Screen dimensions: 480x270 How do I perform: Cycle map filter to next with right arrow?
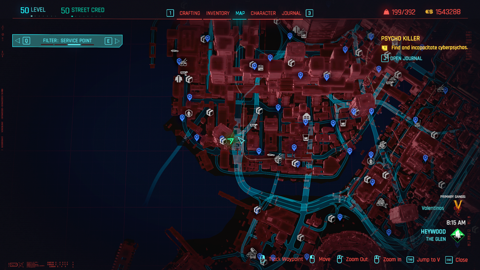[x=117, y=41]
